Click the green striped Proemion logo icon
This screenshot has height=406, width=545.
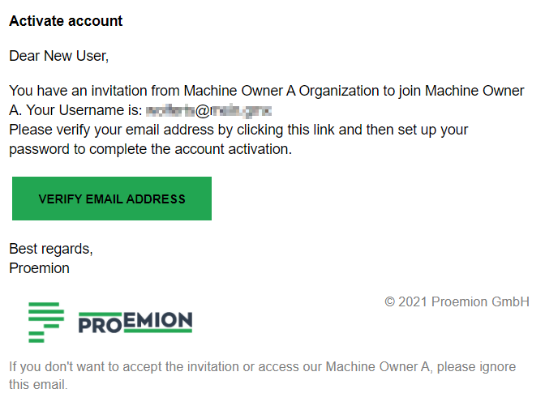tap(46, 322)
